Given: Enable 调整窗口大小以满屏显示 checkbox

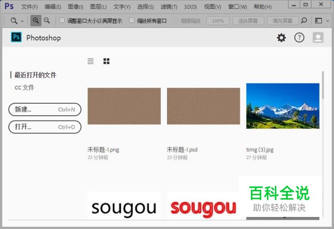Looking at the screenshot, I should point(62,20).
